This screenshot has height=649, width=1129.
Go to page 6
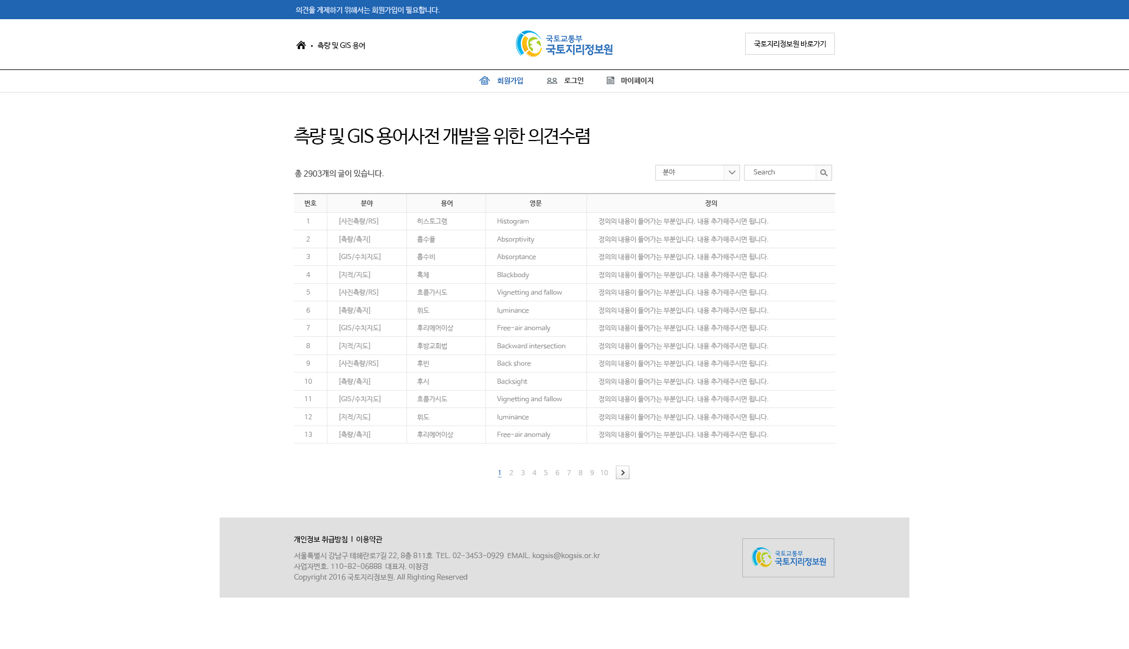tap(557, 473)
